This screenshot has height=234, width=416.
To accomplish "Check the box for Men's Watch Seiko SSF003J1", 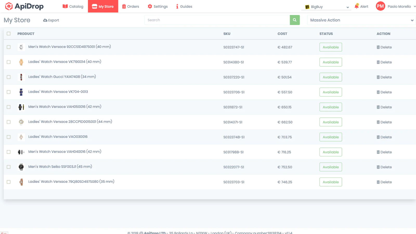I will [9, 167].
